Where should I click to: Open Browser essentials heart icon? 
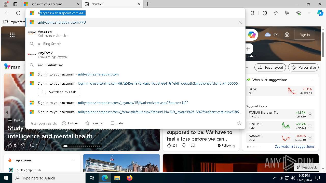pyautogui.click(x=298, y=13)
